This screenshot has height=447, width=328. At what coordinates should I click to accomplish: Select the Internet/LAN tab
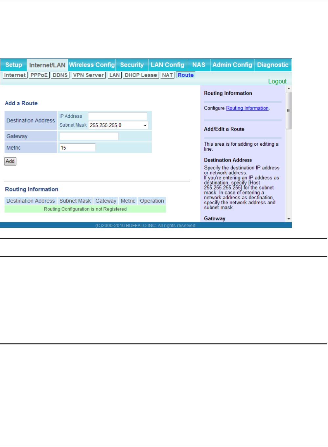tap(47, 65)
